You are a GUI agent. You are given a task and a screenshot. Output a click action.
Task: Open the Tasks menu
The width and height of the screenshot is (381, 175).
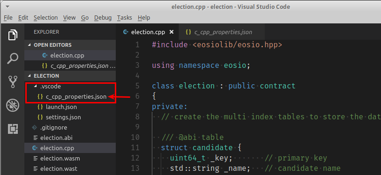pyautogui.click(x=124, y=18)
